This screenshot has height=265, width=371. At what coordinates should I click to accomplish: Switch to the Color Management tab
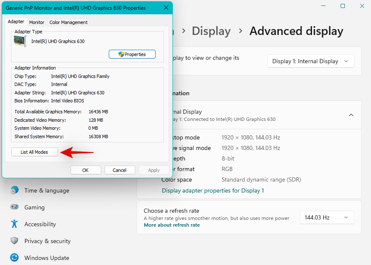tap(68, 22)
